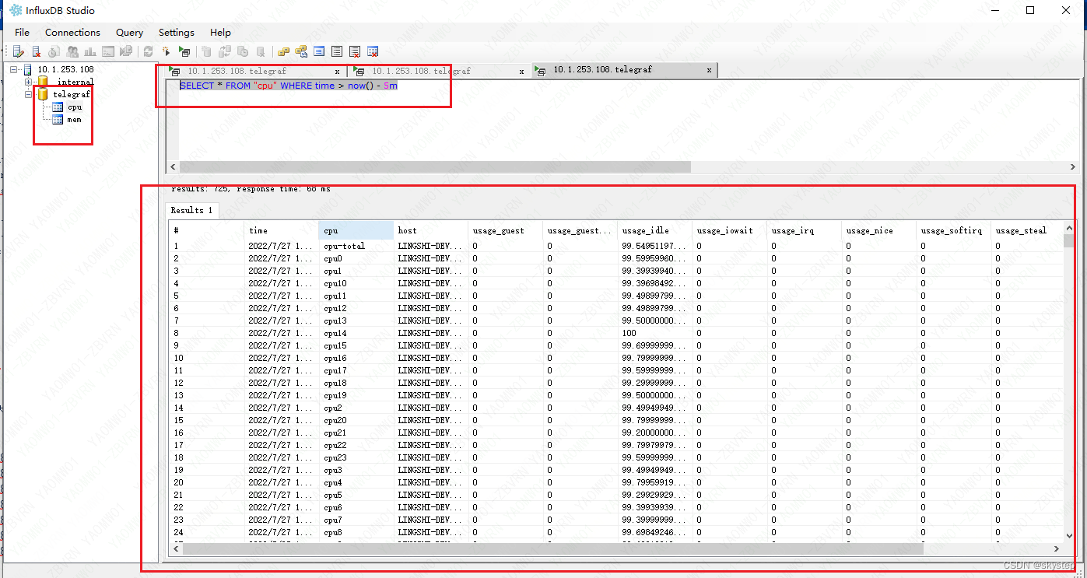Select the mem measurement in the tree

pyautogui.click(x=74, y=120)
